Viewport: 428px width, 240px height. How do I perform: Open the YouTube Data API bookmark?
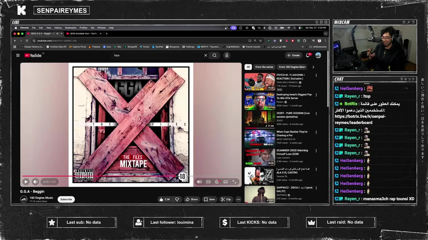pos(57,47)
